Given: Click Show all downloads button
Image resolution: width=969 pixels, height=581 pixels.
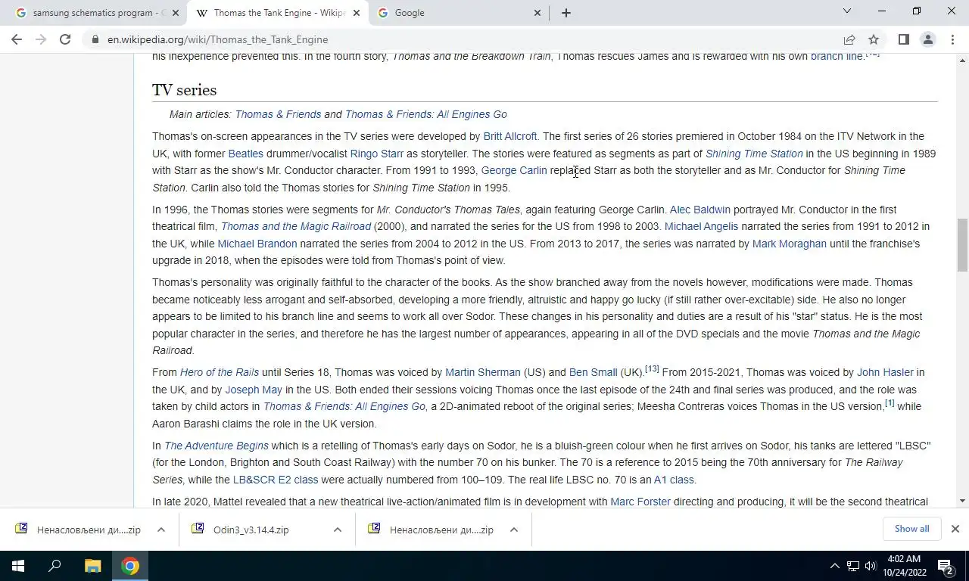Looking at the screenshot, I should point(911,529).
